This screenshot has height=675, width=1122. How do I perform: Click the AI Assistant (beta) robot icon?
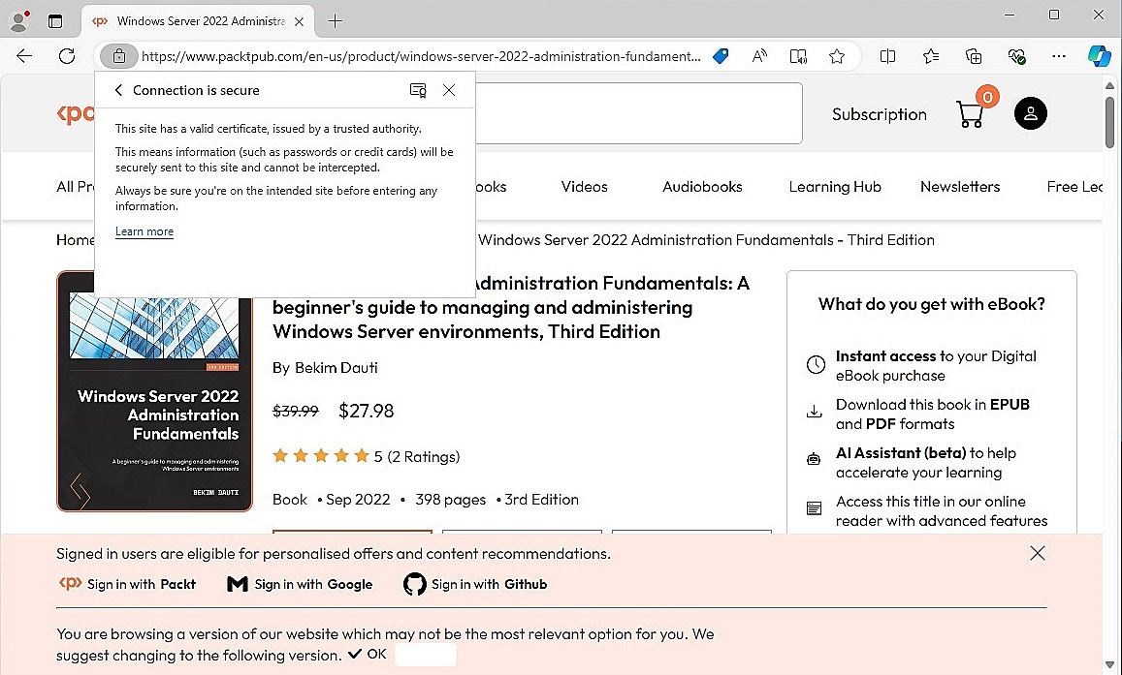point(814,459)
